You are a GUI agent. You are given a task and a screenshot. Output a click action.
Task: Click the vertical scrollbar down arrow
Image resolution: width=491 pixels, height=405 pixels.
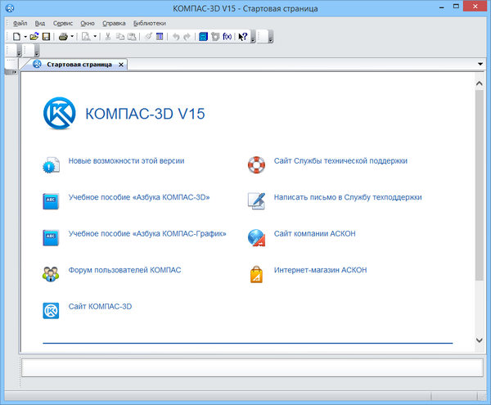pyautogui.click(x=479, y=340)
